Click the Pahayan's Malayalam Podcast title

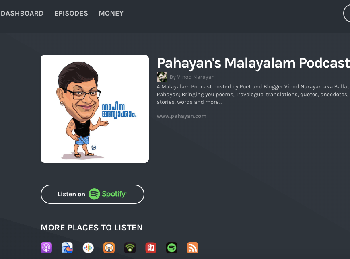[x=253, y=63]
